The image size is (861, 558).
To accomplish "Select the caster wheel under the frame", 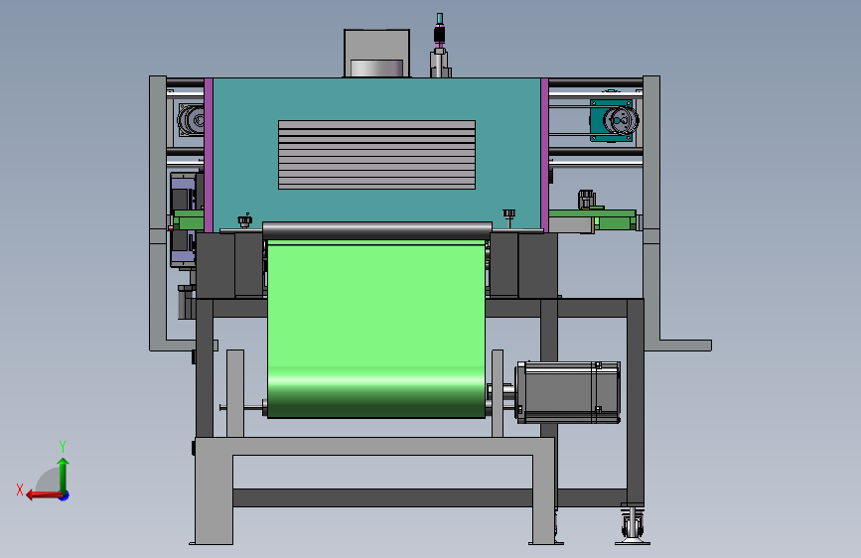I will [x=633, y=524].
